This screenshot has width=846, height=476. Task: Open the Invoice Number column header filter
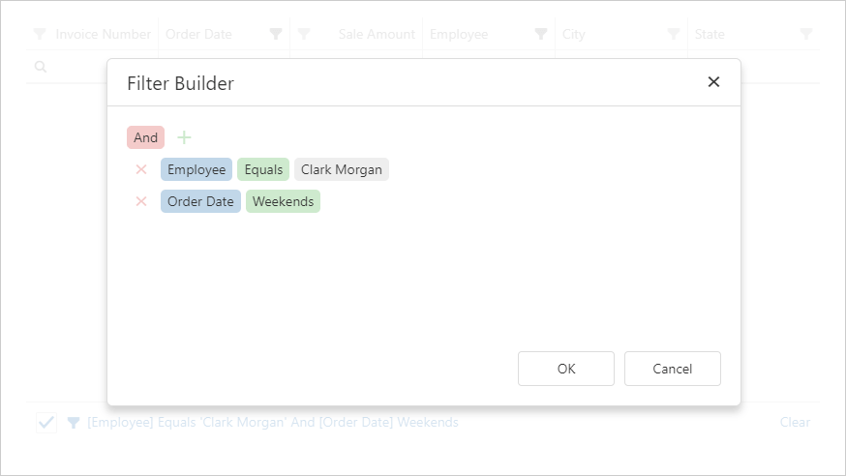coord(40,34)
